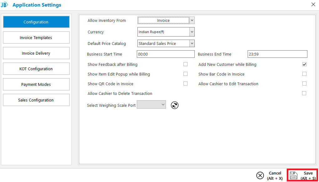Viewport: 319px width, 182px height.
Task: Close the Application Settings window
Action: tap(313, 4)
